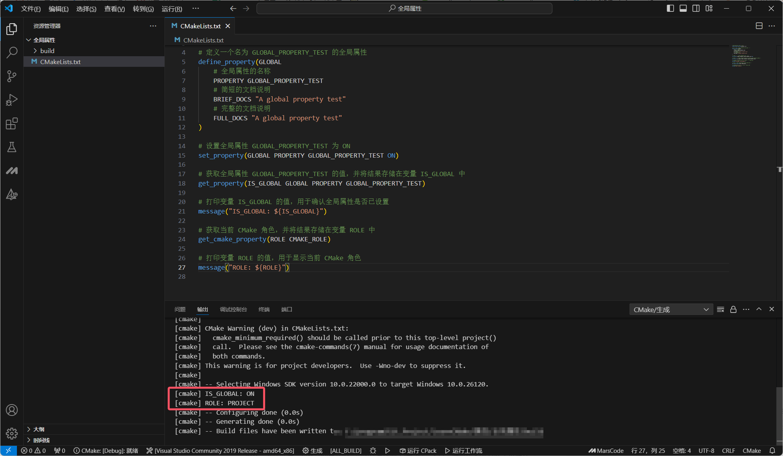
Task: Open the 查看(V) menu
Action: (x=114, y=9)
